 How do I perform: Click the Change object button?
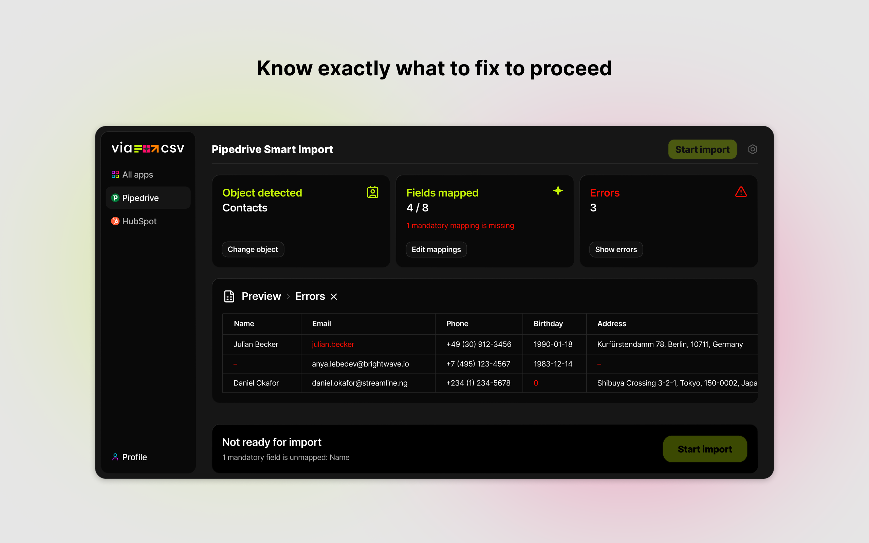(x=253, y=249)
